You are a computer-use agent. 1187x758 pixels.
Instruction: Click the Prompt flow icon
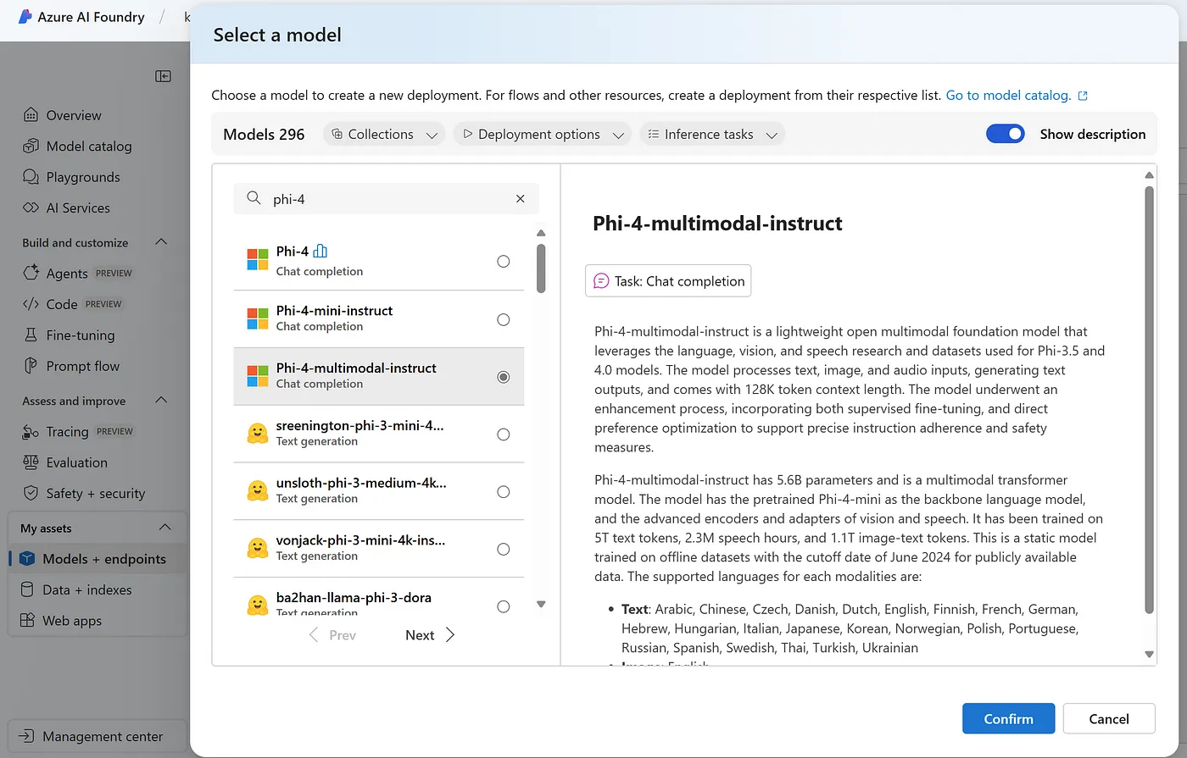tap(31, 366)
